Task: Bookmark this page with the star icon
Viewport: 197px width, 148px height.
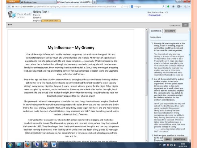Action: pos(122,6)
